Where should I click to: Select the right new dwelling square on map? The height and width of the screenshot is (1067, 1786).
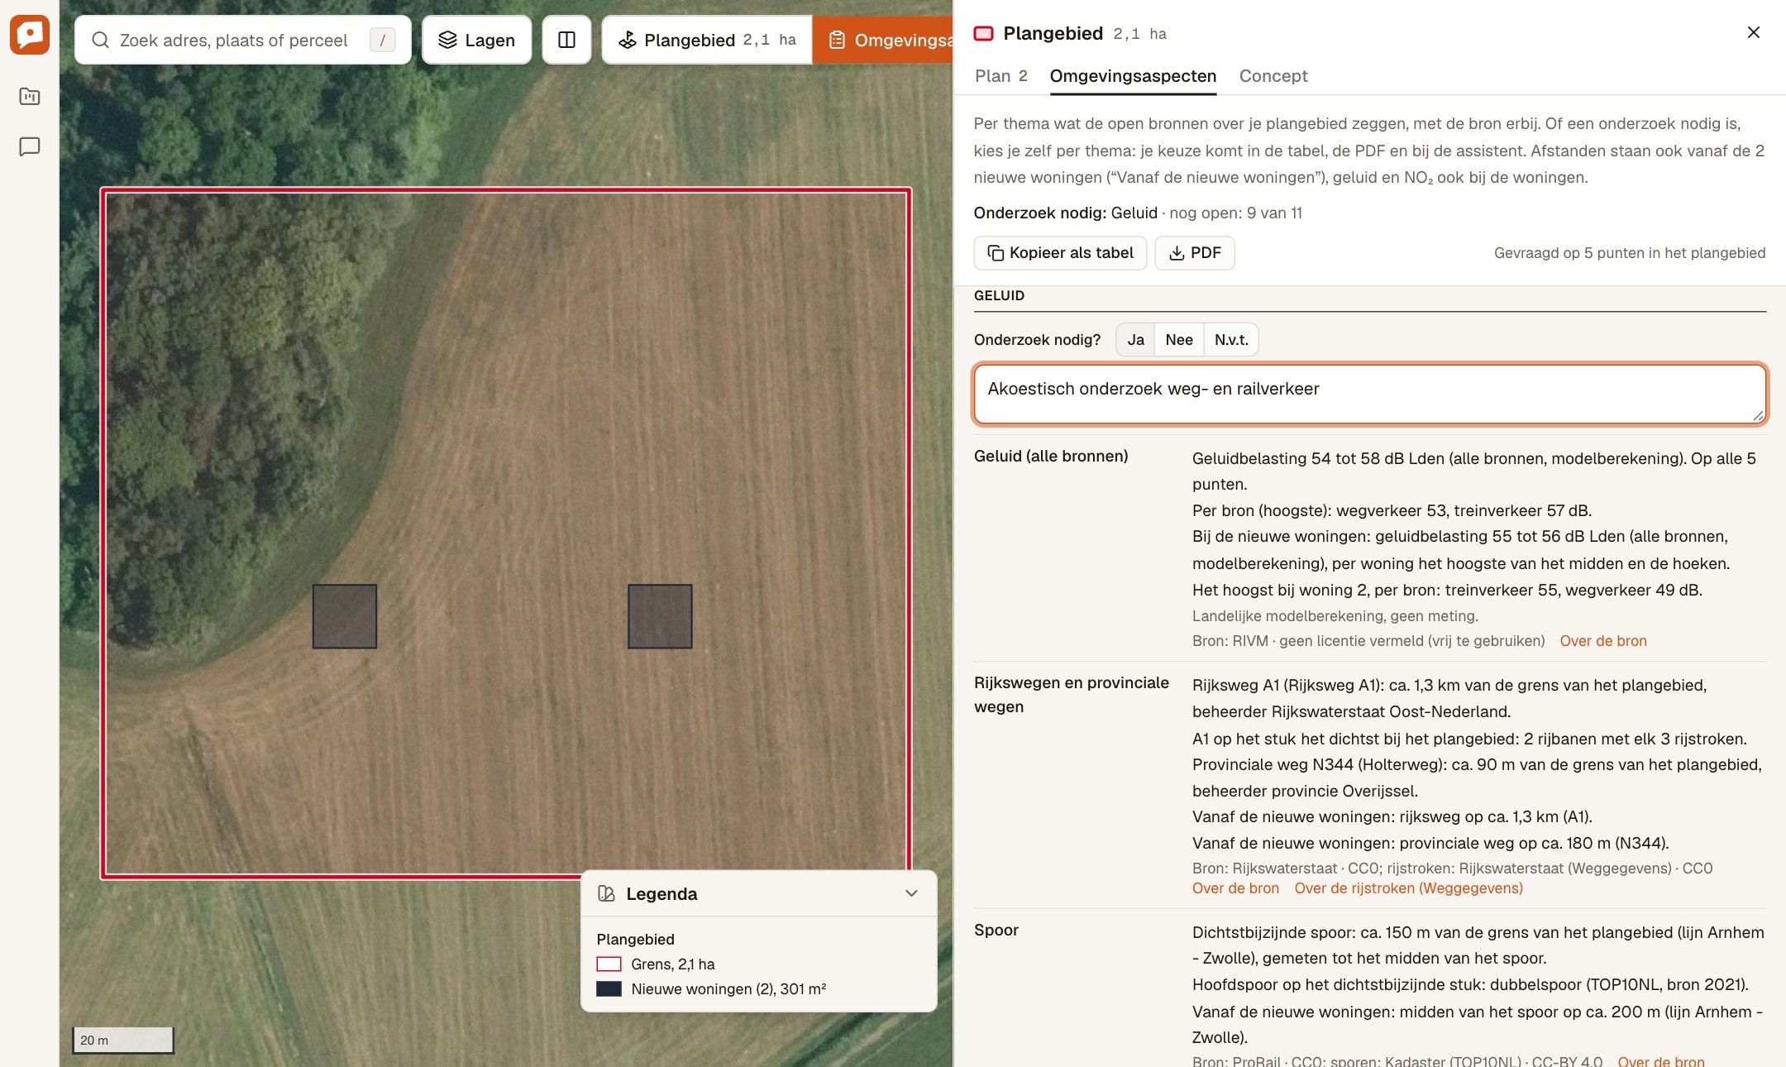660,616
